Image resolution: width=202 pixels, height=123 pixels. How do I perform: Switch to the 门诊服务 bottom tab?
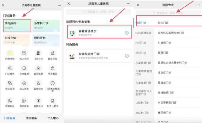point(9,118)
